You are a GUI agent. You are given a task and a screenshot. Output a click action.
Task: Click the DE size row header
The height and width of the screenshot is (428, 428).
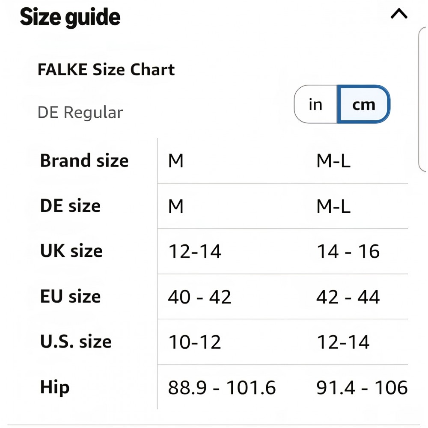point(70,206)
